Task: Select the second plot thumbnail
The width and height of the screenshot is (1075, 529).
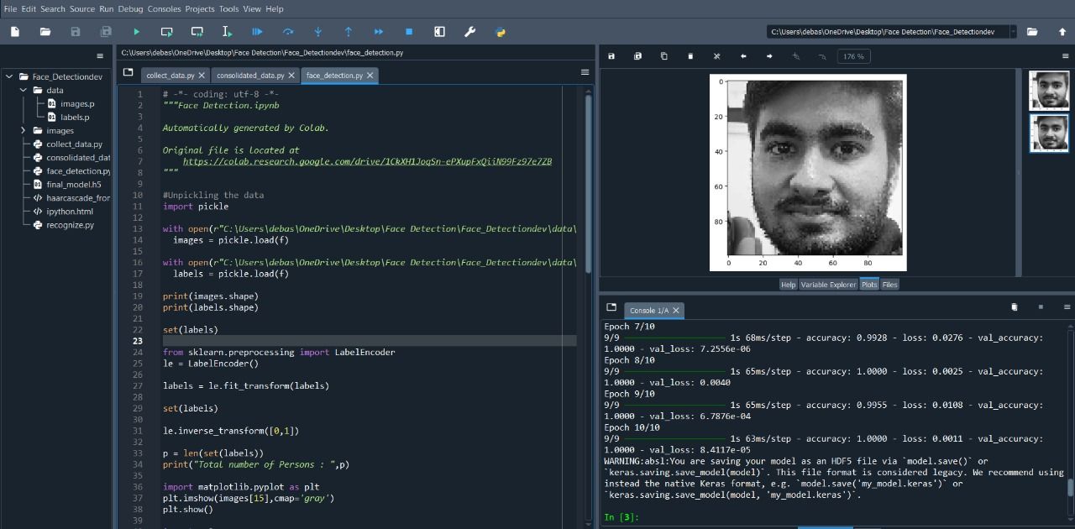Action: click(x=1048, y=133)
